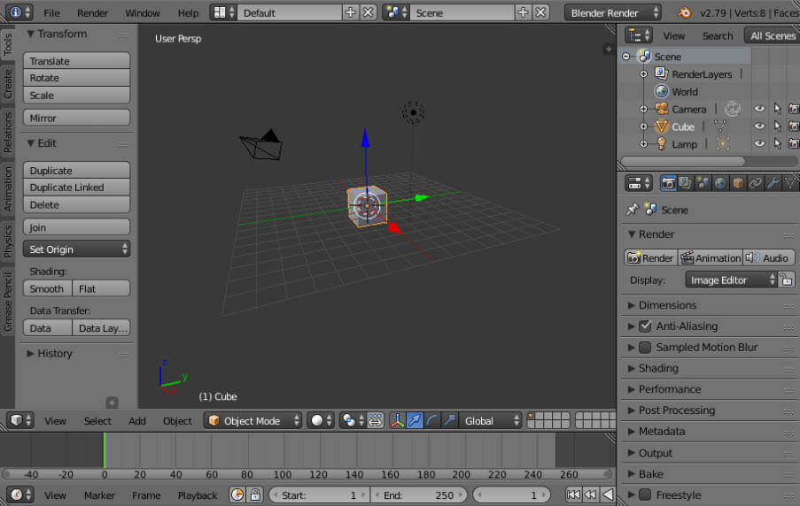
Task: Hide the Cube with its eye icon
Action: point(759,126)
